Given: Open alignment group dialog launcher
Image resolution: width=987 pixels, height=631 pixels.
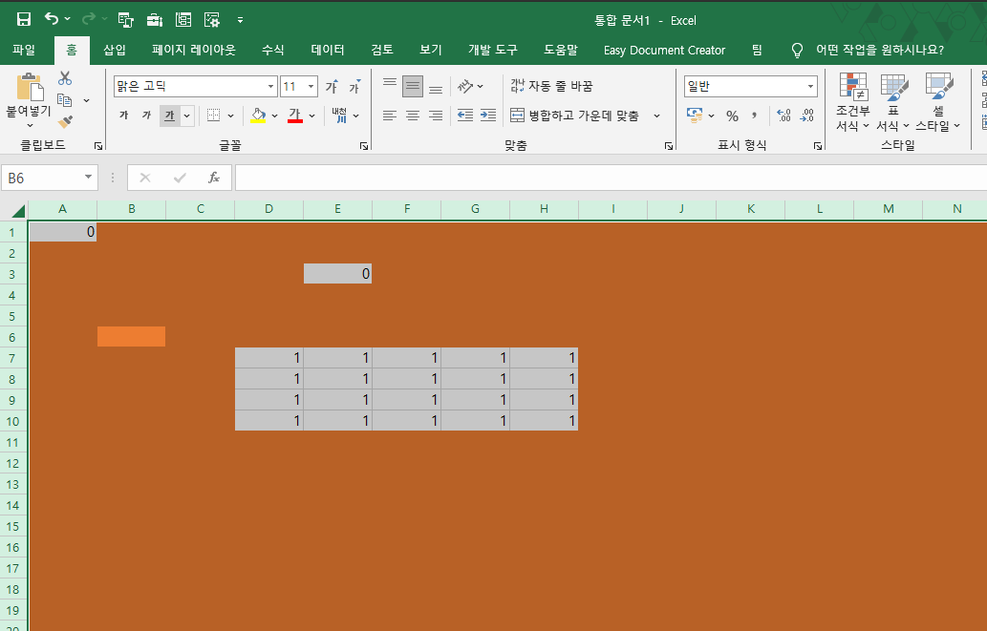Looking at the screenshot, I should 669,146.
